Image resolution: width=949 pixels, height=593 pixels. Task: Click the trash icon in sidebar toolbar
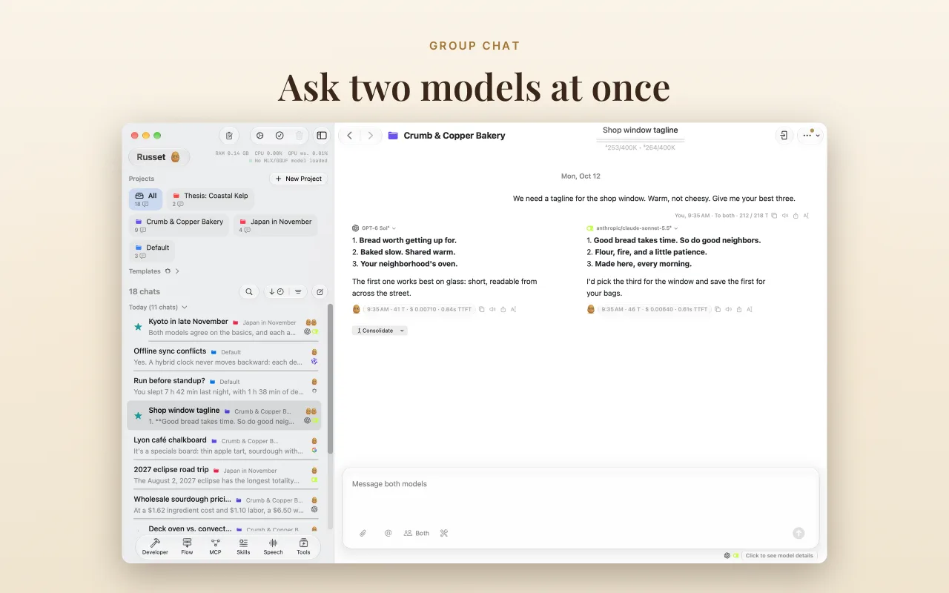coord(299,136)
